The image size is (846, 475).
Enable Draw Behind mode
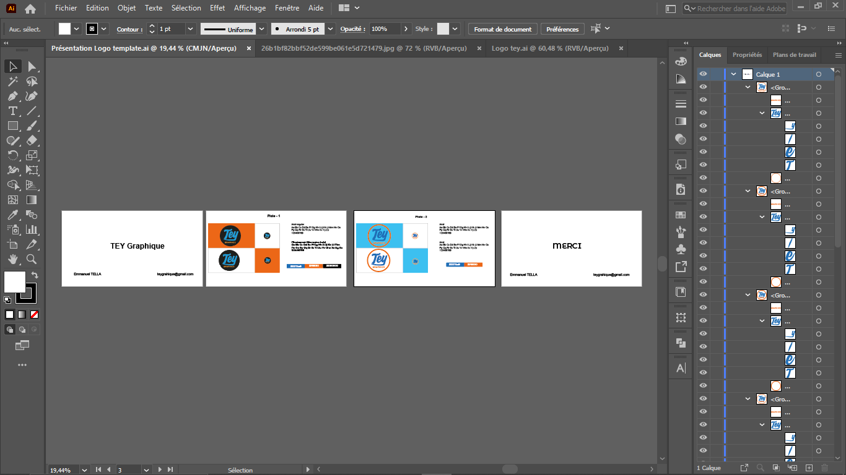22,330
